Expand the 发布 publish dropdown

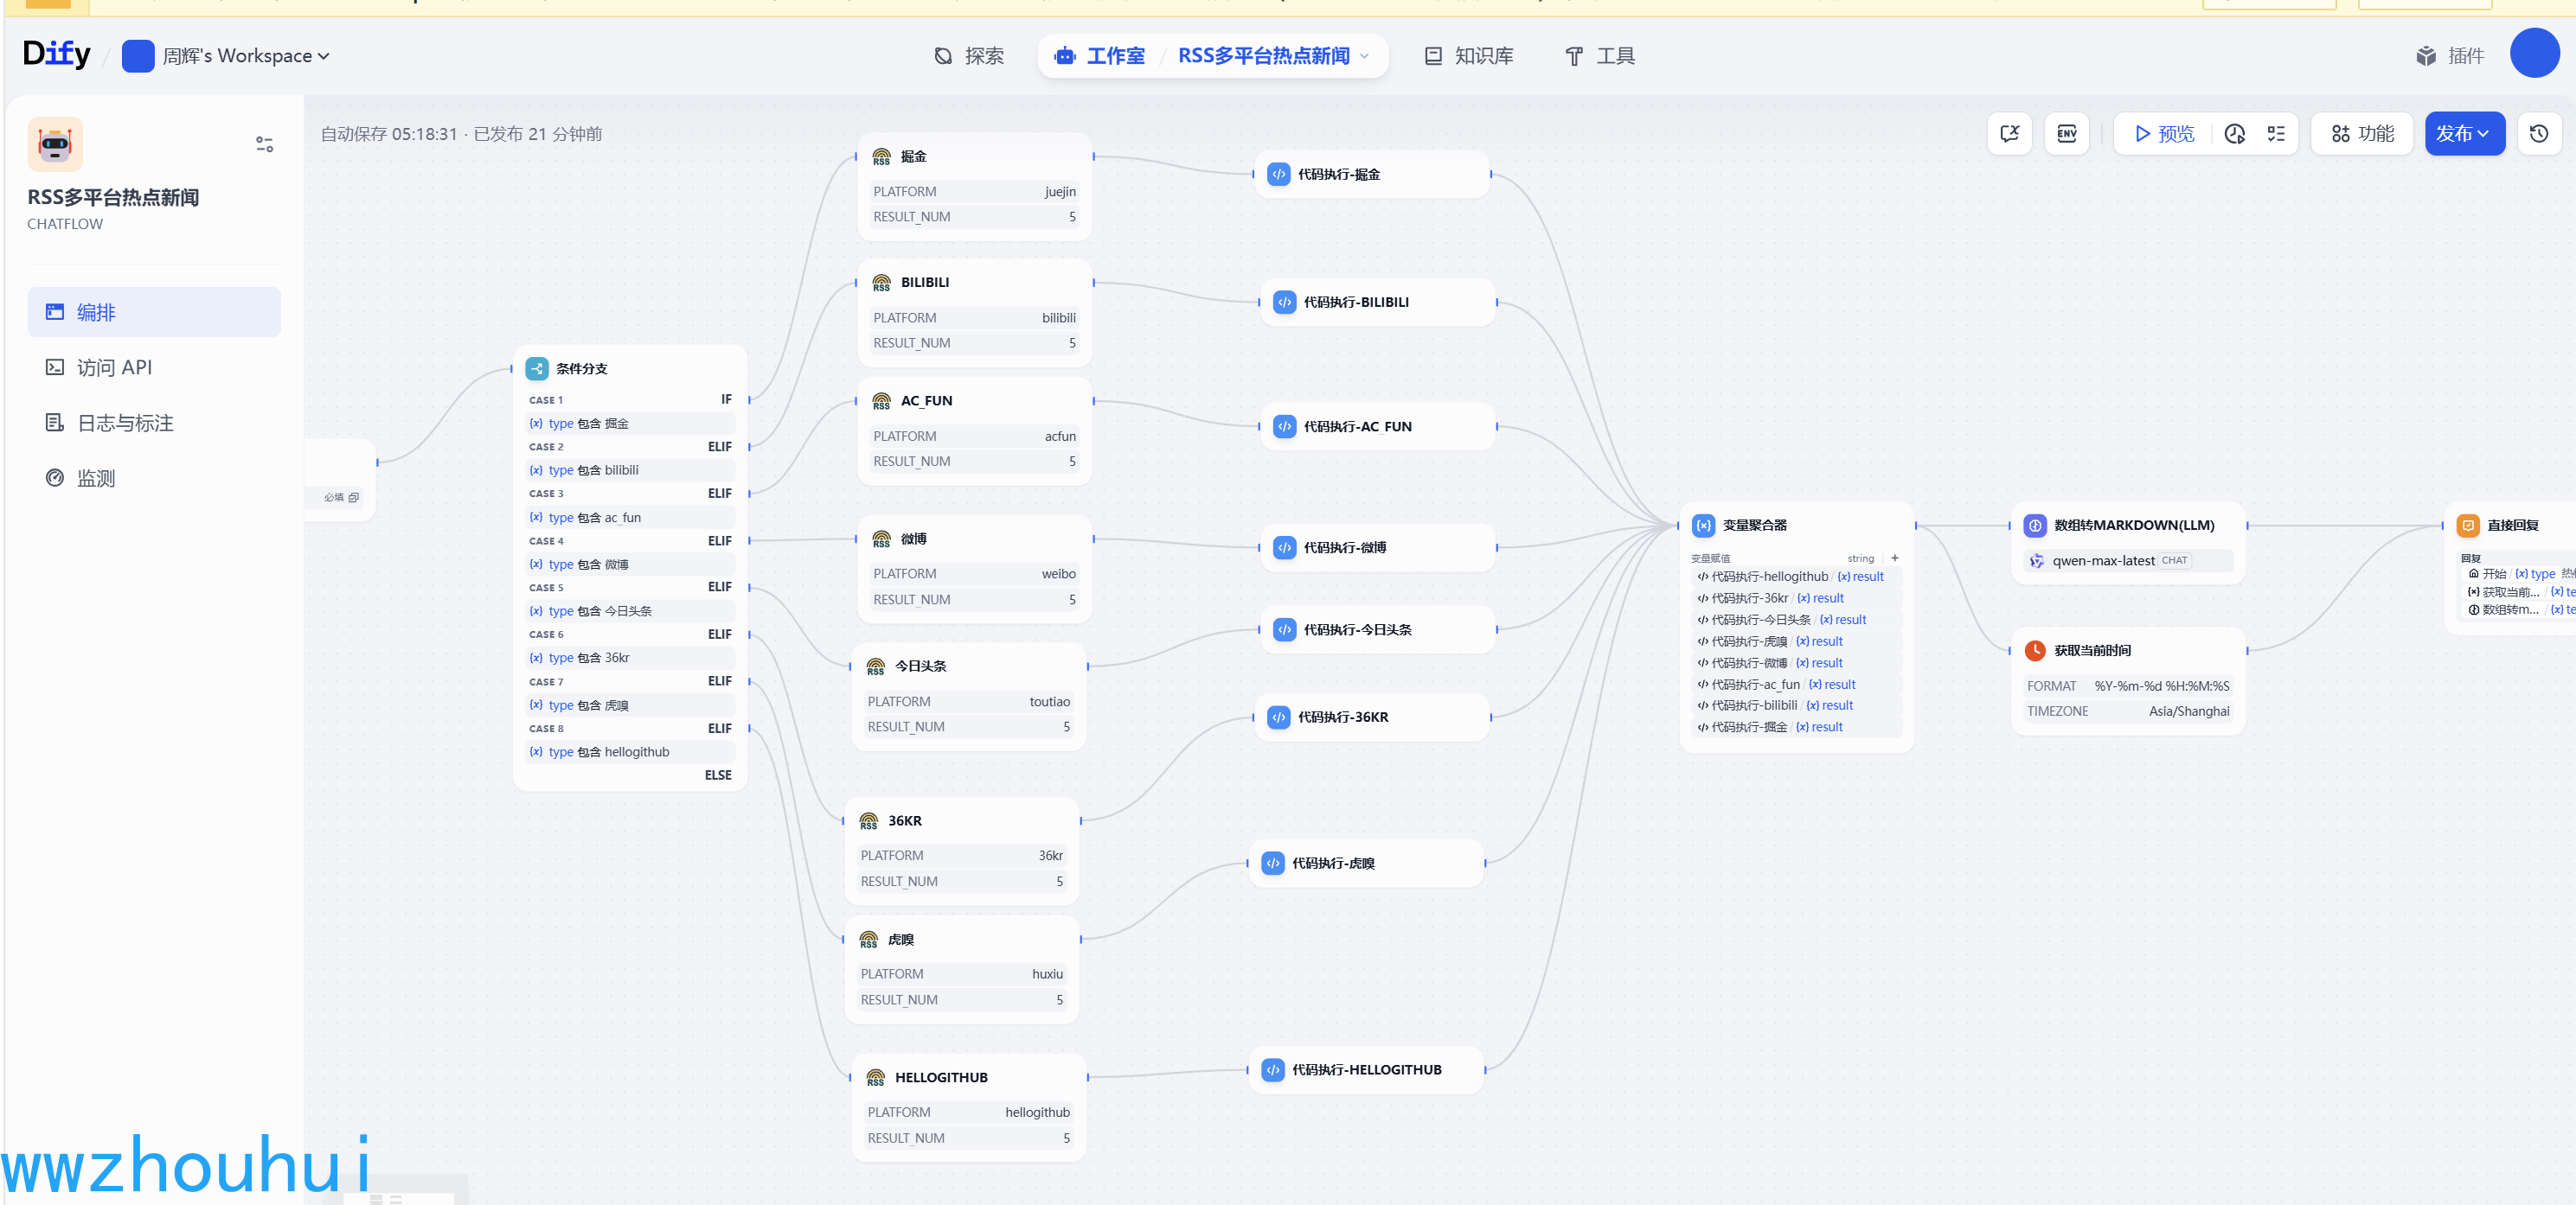(x=2464, y=134)
